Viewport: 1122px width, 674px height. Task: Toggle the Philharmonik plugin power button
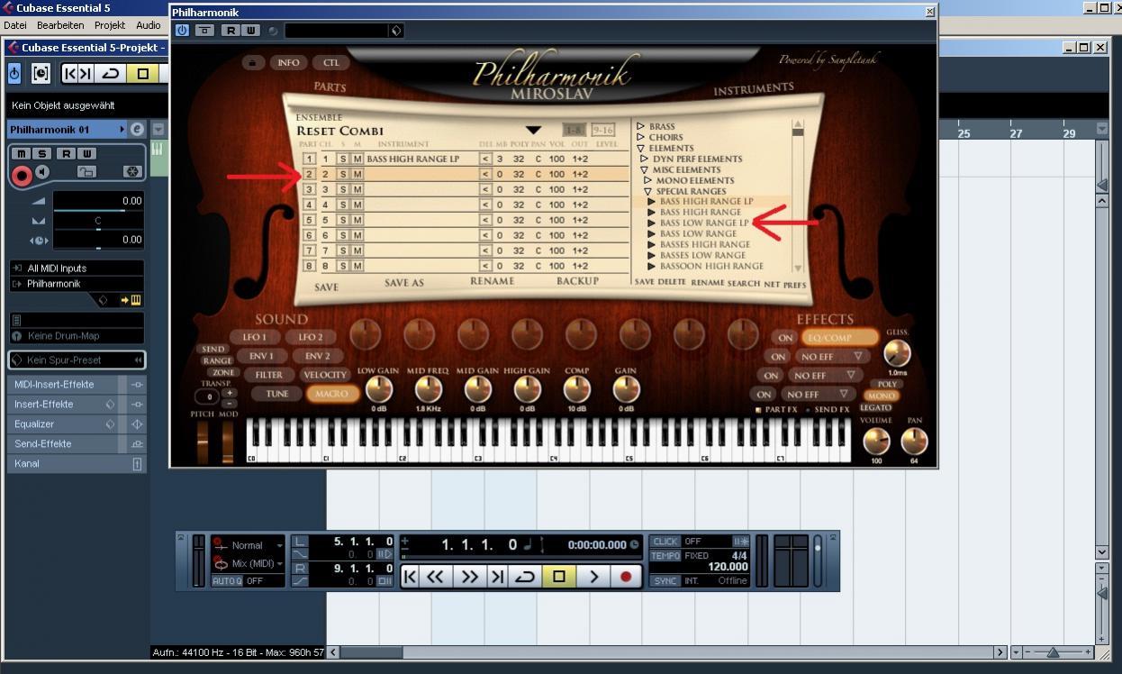tap(182, 30)
